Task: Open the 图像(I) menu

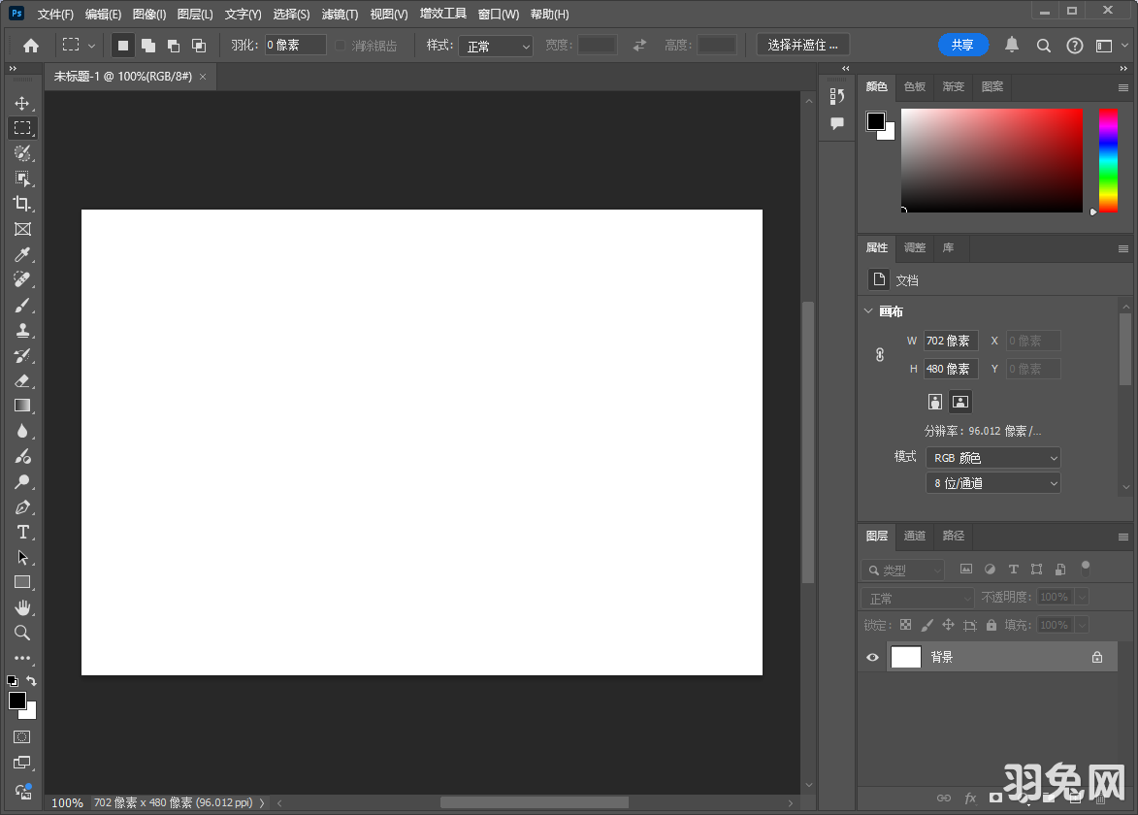Action: [149, 14]
